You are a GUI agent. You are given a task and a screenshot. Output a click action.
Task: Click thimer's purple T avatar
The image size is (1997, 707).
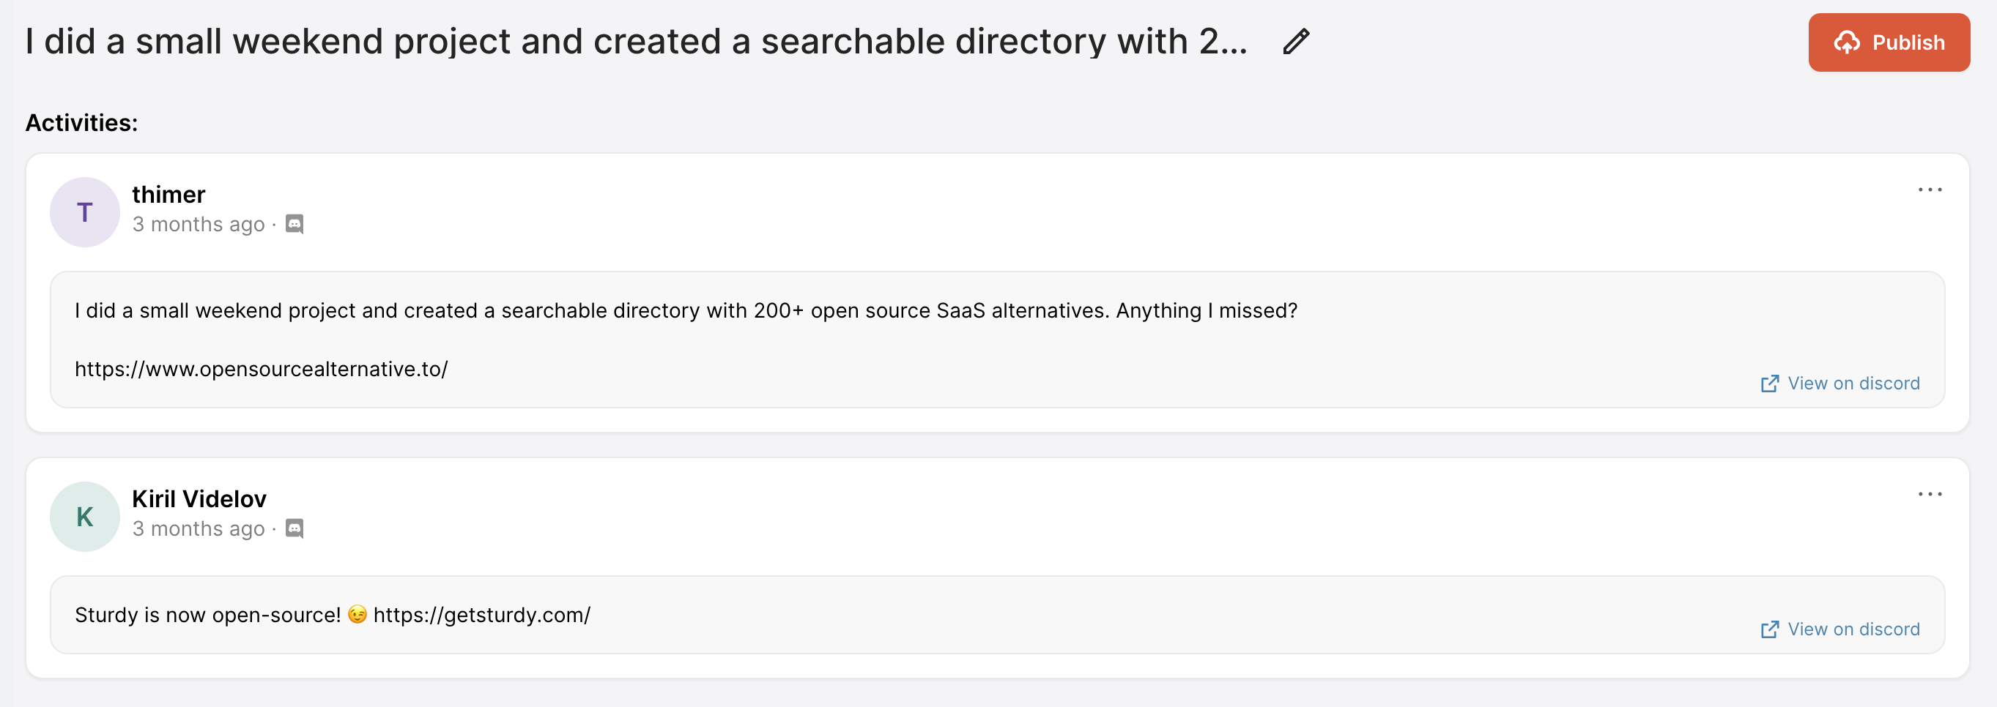coord(84,212)
